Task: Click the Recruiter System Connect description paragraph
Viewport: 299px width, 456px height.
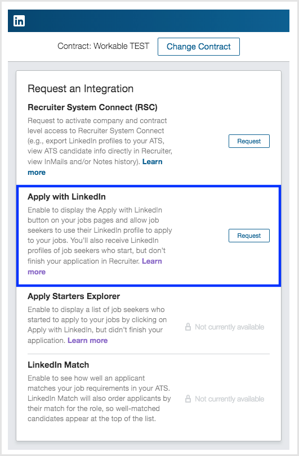Action: click(x=100, y=146)
